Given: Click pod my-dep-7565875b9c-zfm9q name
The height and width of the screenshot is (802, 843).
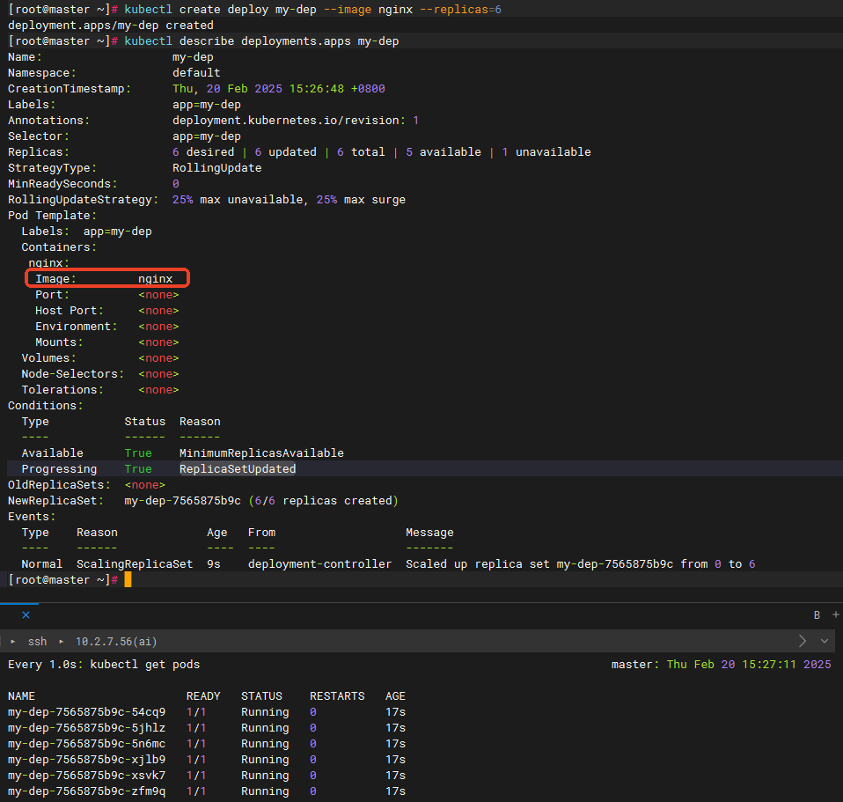Looking at the screenshot, I should pos(86,791).
